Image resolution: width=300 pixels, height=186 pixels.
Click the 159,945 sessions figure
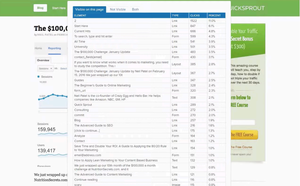pyautogui.click(x=46, y=129)
